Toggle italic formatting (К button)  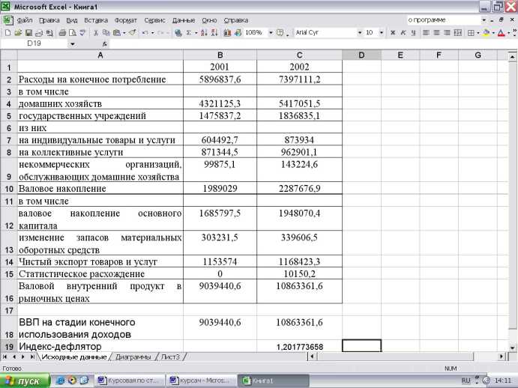(x=403, y=33)
